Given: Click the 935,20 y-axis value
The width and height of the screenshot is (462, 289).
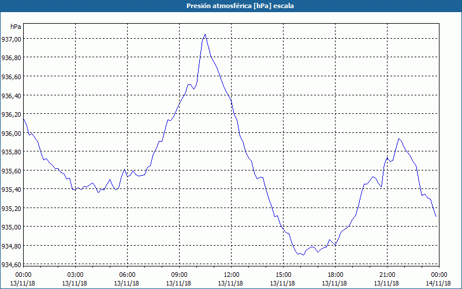Looking at the screenshot, I should [x=11, y=208].
